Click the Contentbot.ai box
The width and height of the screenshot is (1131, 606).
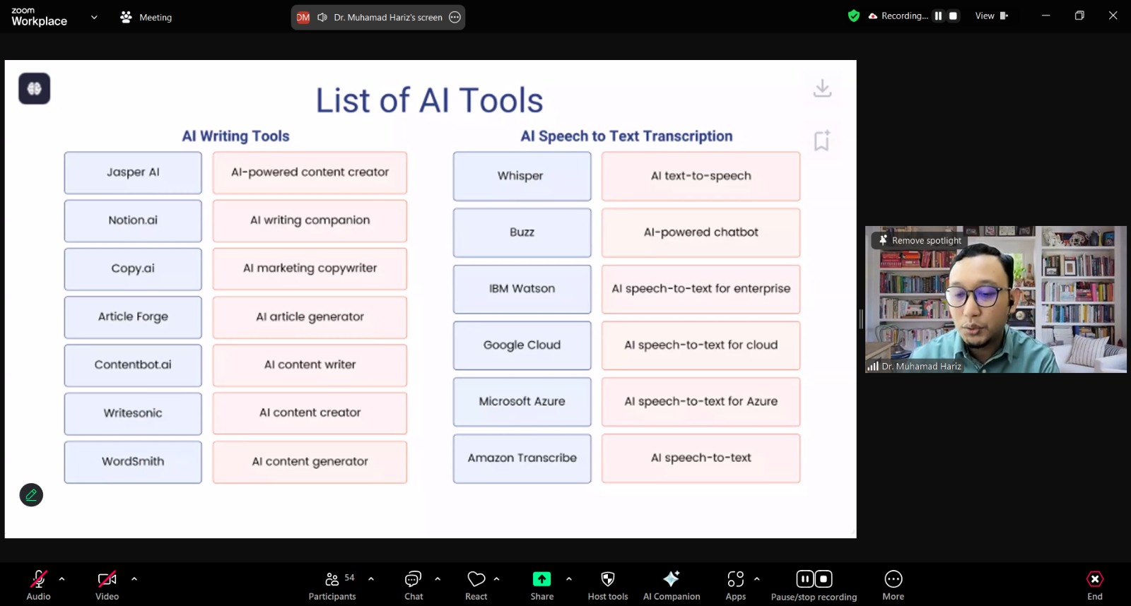pos(133,365)
